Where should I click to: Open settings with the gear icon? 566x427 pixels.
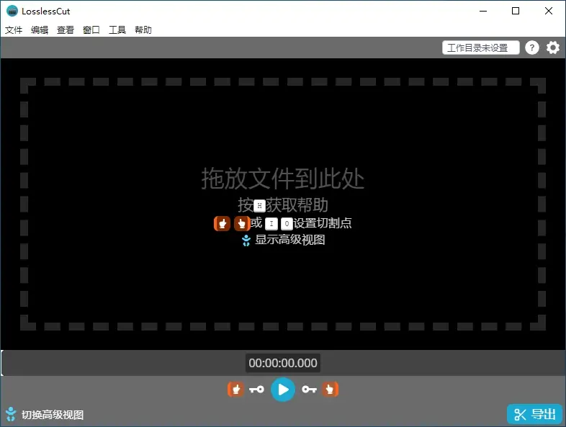click(552, 48)
